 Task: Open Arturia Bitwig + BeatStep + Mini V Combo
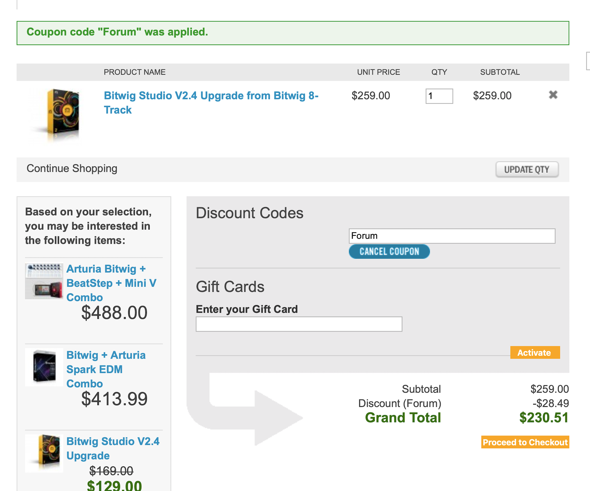(111, 283)
